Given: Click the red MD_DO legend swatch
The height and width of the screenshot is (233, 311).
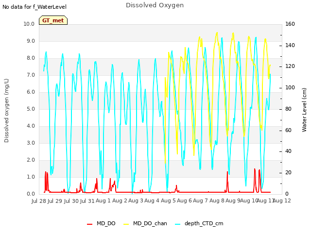Looking at the screenshot, I should click(89, 224).
